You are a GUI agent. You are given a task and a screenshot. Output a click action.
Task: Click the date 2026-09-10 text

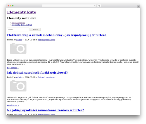tap(30, 77)
